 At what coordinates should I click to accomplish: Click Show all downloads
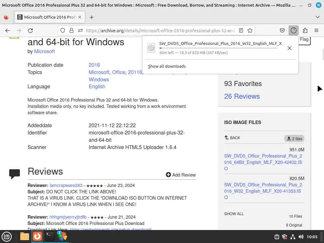(x=167, y=66)
